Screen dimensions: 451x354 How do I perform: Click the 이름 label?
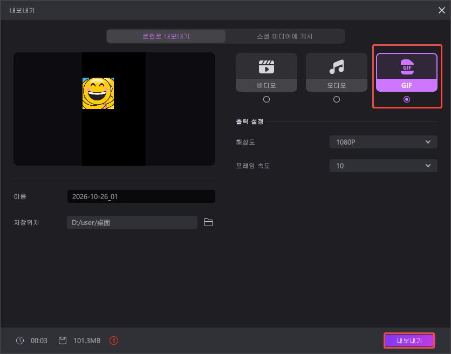click(20, 196)
